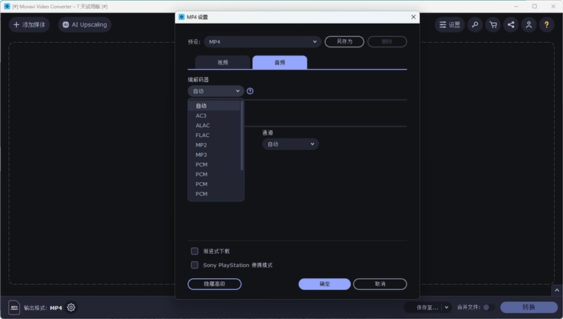This screenshot has width=563, height=319.
Task: Click the 隐藏高级 hide advanced button
Action: coord(214,283)
